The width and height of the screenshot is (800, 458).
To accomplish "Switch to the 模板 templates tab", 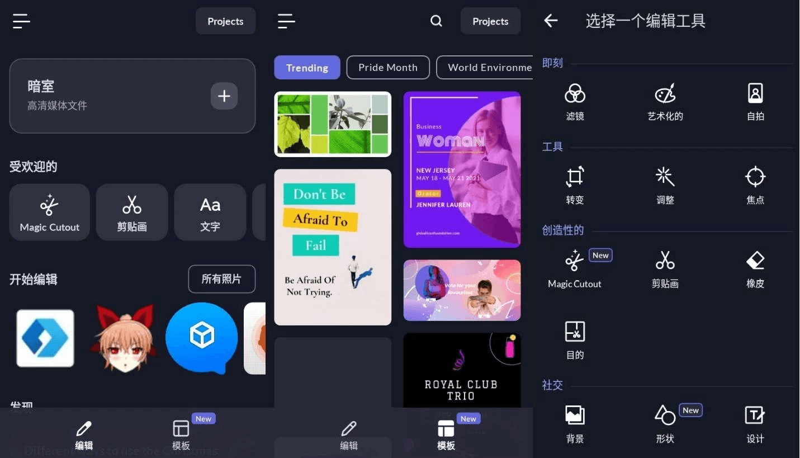I will tap(446, 433).
